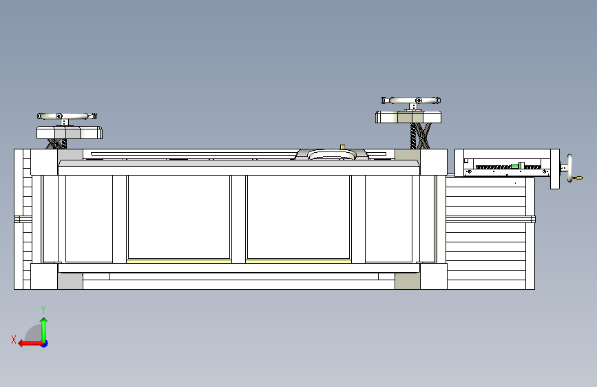Select the oval ring part on the top plate

[332, 155]
